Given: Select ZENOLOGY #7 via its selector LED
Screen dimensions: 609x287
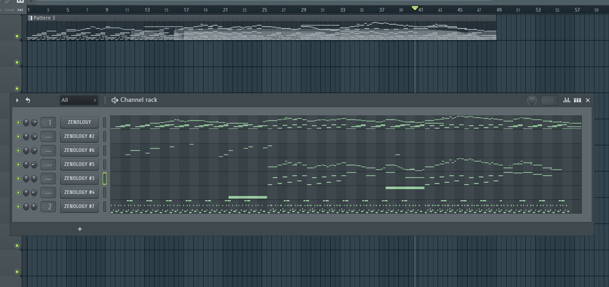Looking at the screenshot, I should (x=105, y=207).
